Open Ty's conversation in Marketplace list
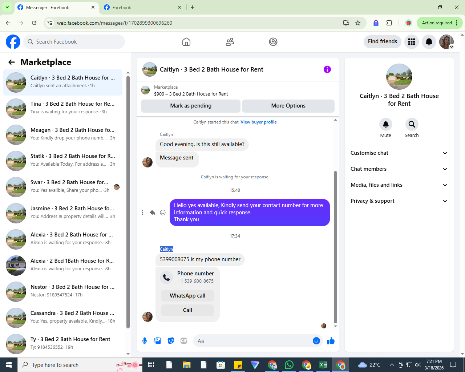465x372 pixels. pos(62,344)
